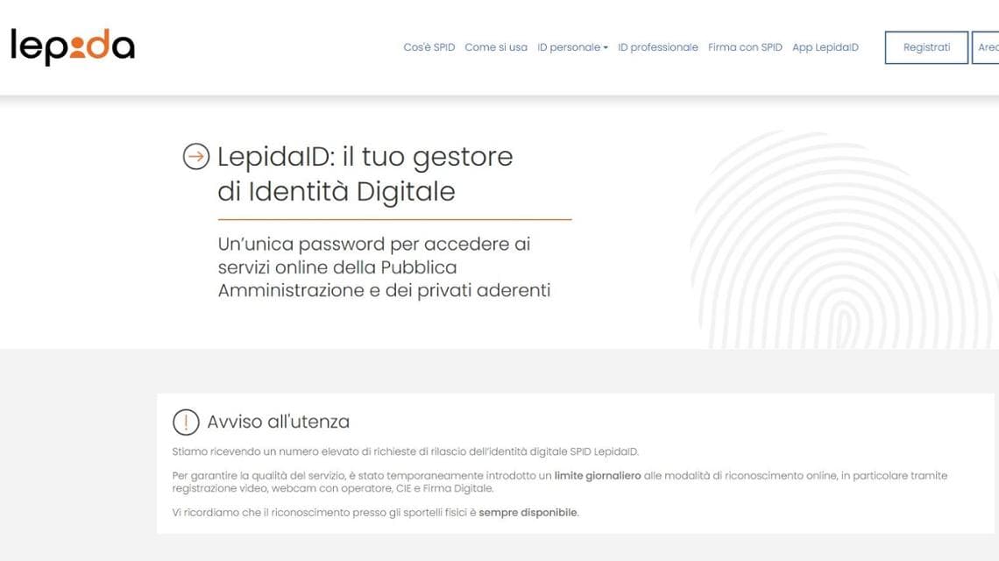Go to App LepidaID
This screenshot has height=561, width=999.
(825, 47)
